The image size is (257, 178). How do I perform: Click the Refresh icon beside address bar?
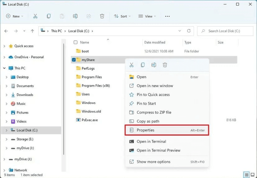click(x=189, y=31)
